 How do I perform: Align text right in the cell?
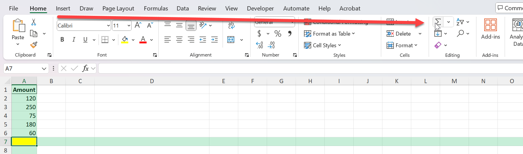pos(191,39)
